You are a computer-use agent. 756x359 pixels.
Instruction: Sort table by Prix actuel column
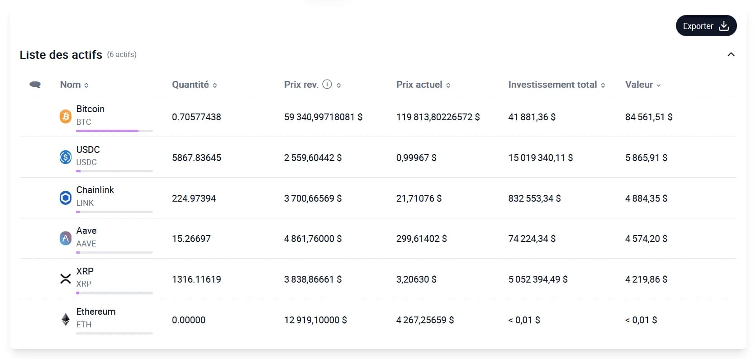point(423,85)
